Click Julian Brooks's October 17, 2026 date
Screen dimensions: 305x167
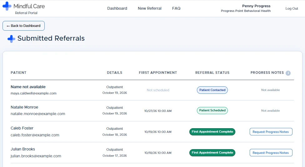pyautogui.click(x=115, y=156)
